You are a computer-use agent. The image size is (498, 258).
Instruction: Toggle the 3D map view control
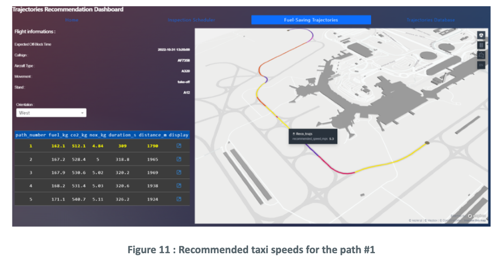[x=481, y=35]
